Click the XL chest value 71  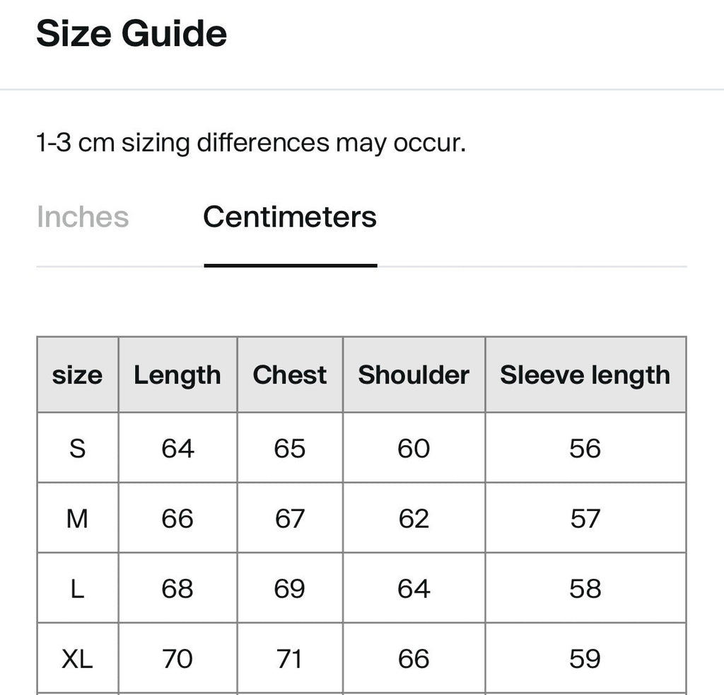point(289,659)
